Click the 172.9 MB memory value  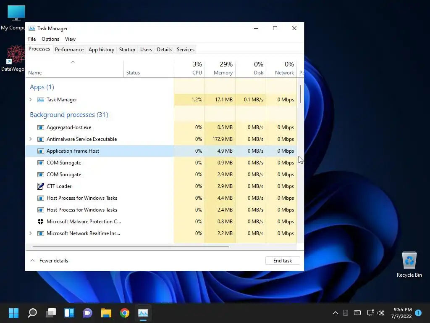[x=223, y=139]
